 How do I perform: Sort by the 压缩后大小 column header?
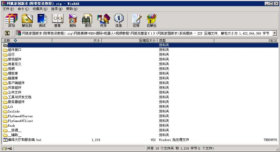pyautogui.click(x=129, y=41)
